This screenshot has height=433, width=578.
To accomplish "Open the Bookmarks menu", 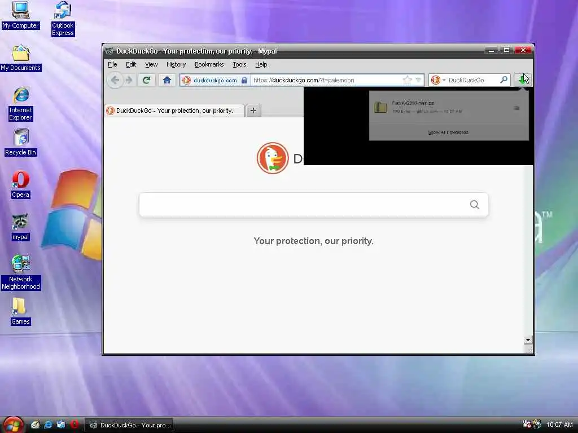I will click(x=209, y=64).
